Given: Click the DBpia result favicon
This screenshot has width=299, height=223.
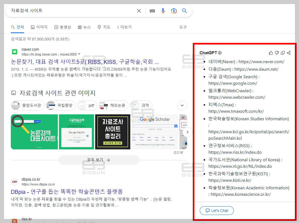Looking at the screenshot, I should click(x=15, y=182).
